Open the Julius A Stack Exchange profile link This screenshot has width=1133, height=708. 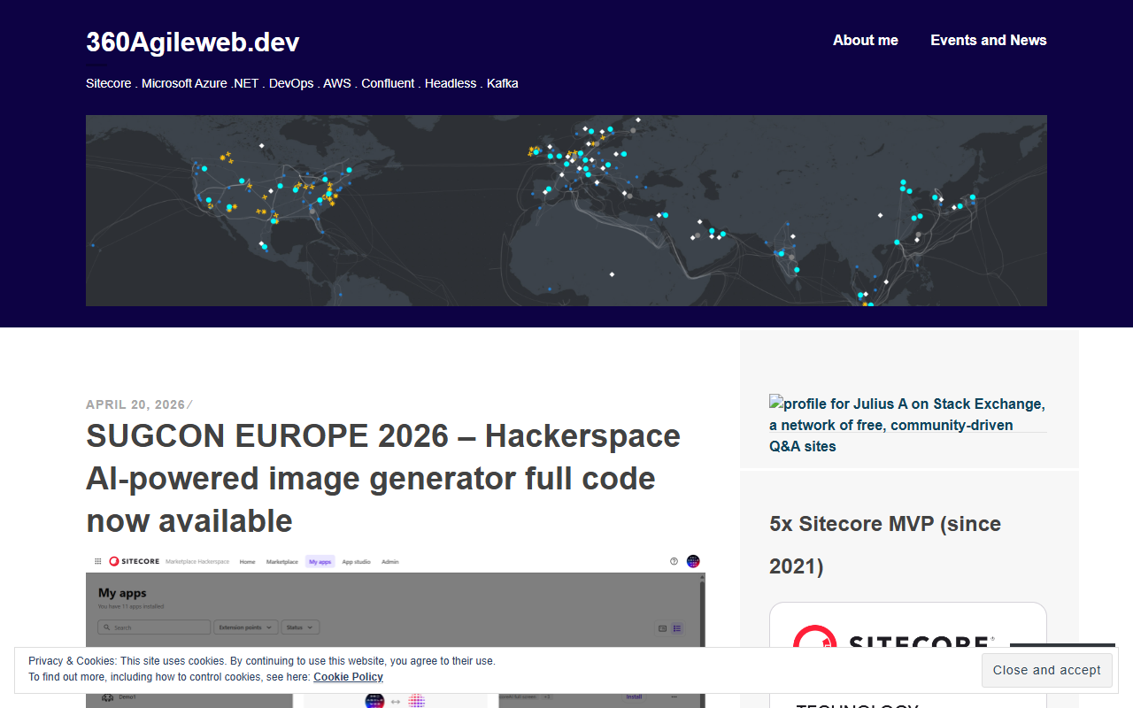pyautogui.click(x=907, y=425)
